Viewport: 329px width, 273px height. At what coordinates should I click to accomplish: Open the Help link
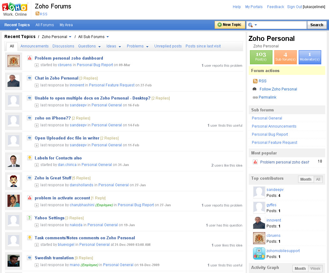pyautogui.click(x=237, y=7)
